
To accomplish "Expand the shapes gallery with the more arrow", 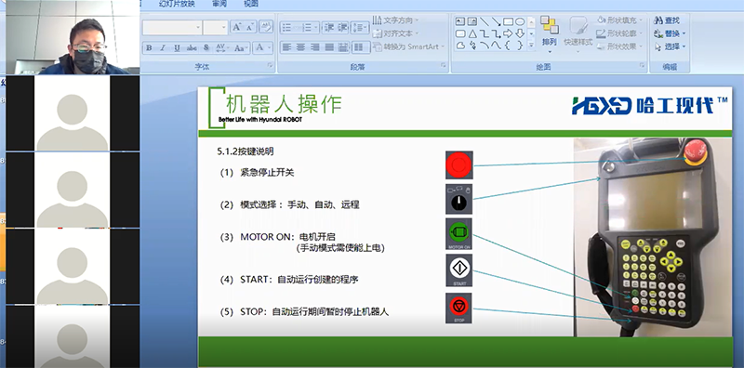I will pos(531,45).
